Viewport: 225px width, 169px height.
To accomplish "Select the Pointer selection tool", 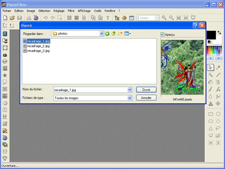I will tap(210, 67).
